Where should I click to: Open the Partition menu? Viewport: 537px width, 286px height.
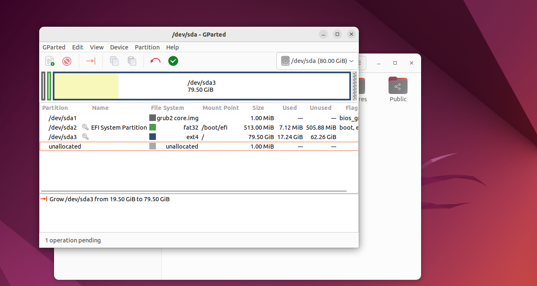tap(147, 47)
